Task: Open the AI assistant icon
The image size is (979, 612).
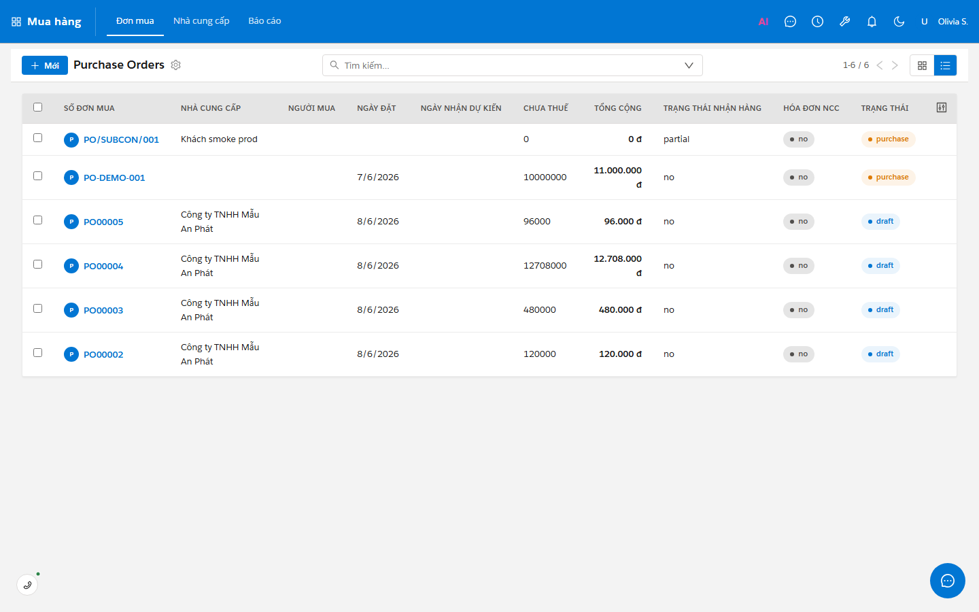Action: click(x=763, y=22)
